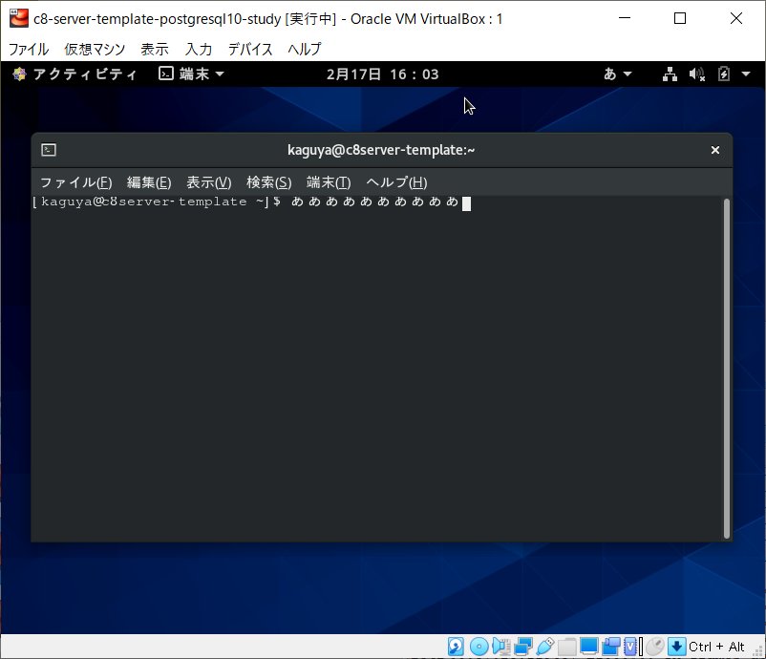766x659 pixels.
Task: Click the terminal icon in terminal title bar
Action: (49, 150)
